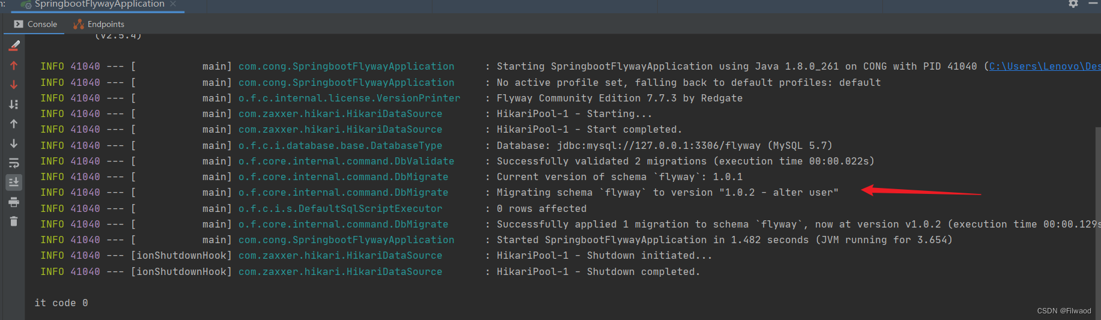Hide the run tool window with dash icon
This screenshot has width=1101, height=320.
click(1093, 4)
